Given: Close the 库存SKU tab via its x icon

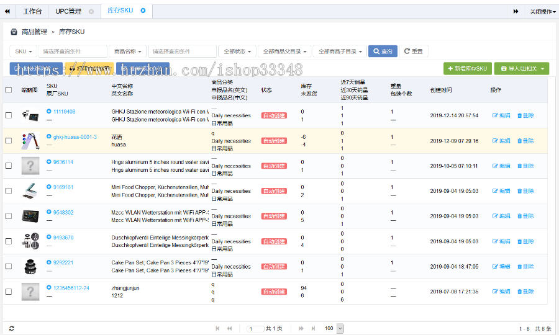Looking at the screenshot, I should tap(143, 11).
